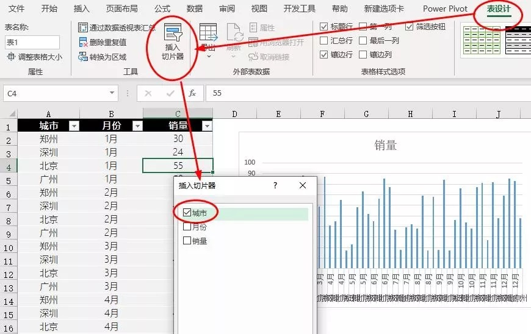Switch to the 开始 tab

pos(49,9)
